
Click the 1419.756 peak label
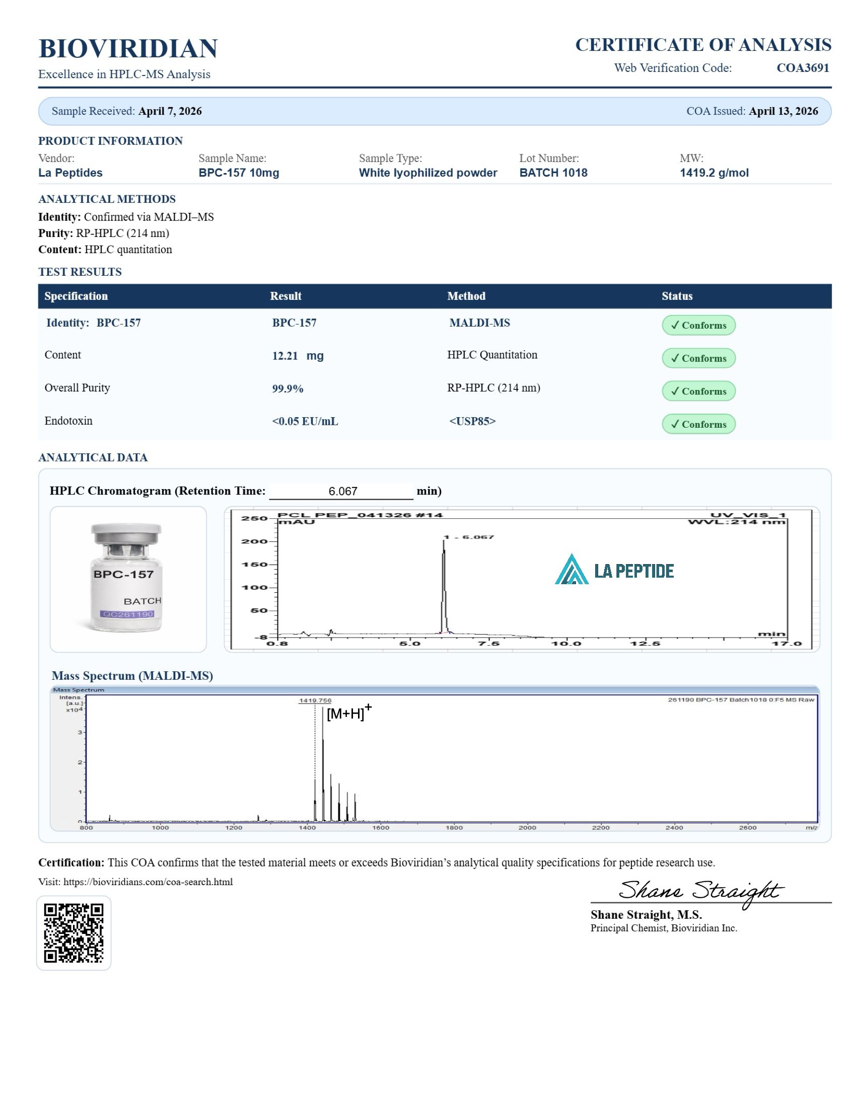pyautogui.click(x=314, y=700)
